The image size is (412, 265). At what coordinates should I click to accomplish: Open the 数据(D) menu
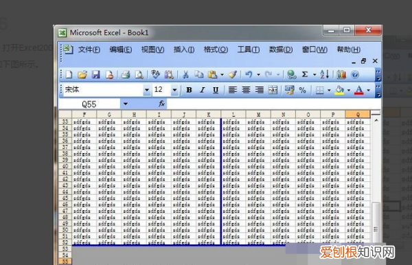pos(281,49)
